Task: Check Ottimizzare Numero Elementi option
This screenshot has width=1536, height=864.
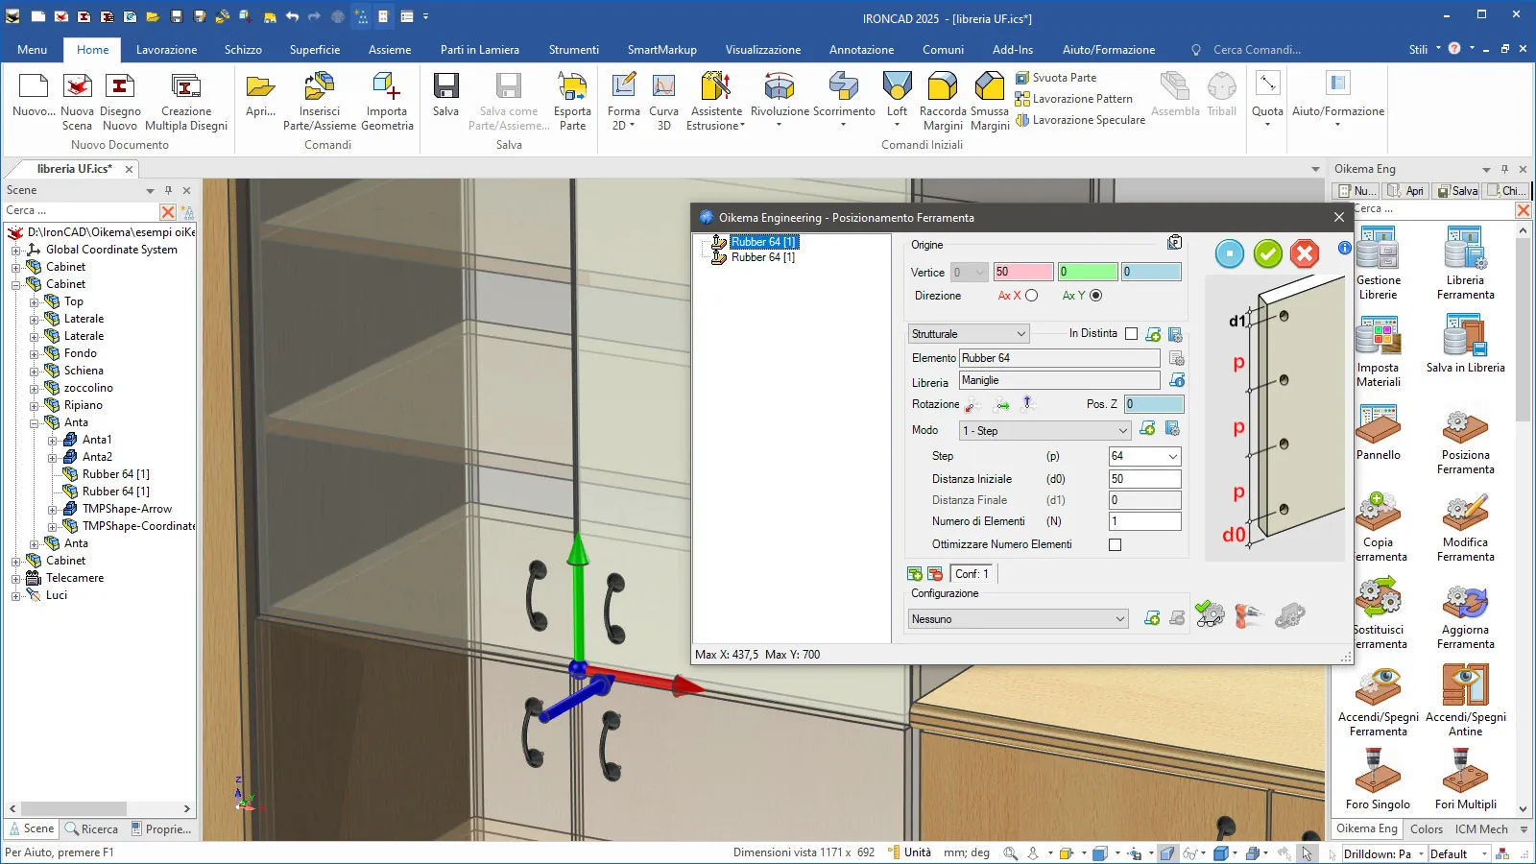Action: 1115,545
